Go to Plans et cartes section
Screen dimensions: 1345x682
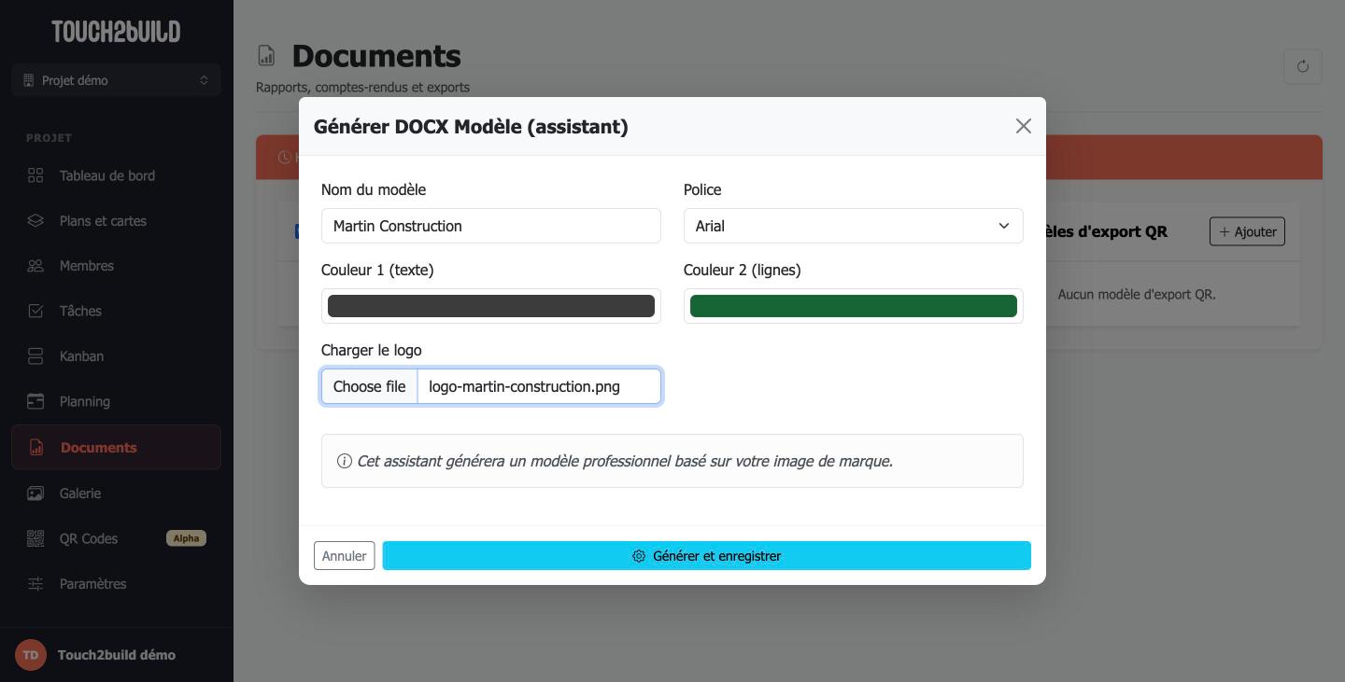117,221
